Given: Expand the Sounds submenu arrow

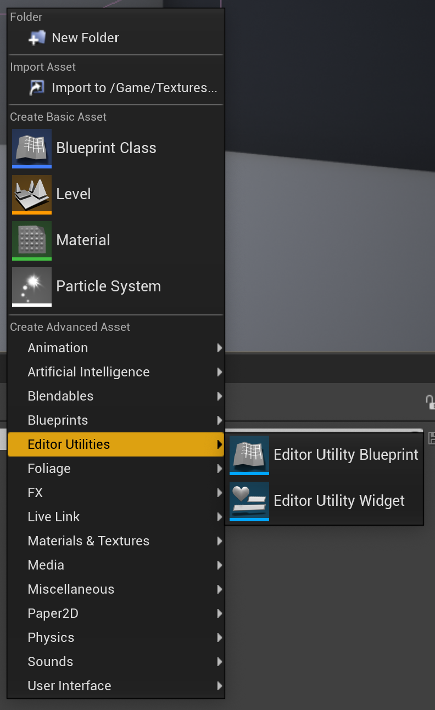Looking at the screenshot, I should click(x=220, y=661).
